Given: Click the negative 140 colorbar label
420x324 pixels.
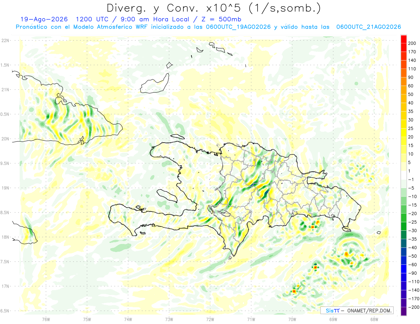Looking at the screenshot, I should tap(413, 290).
